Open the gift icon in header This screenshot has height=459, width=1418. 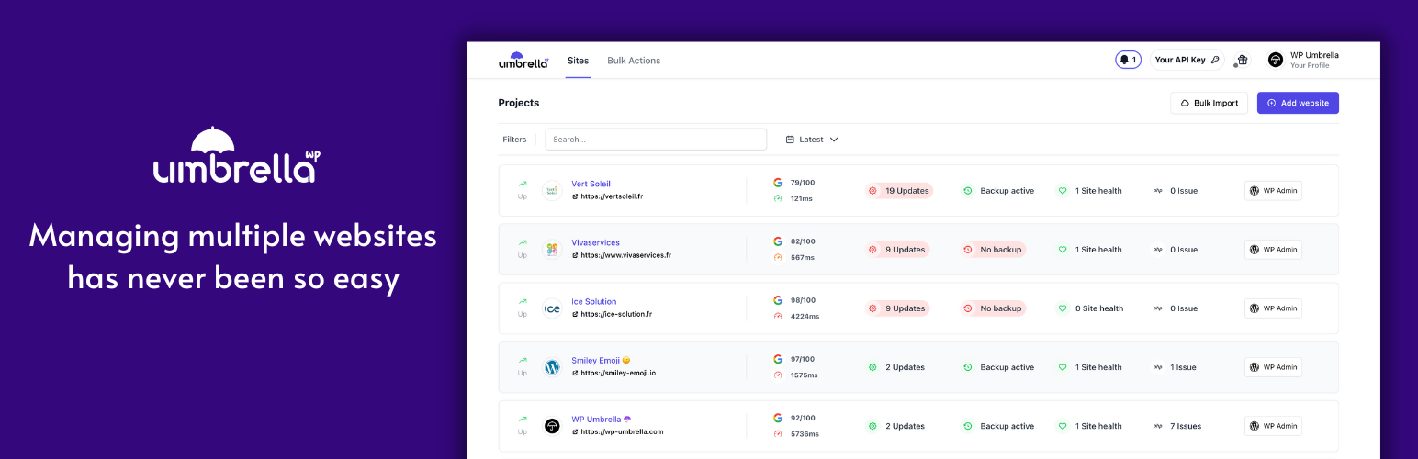(x=1242, y=60)
